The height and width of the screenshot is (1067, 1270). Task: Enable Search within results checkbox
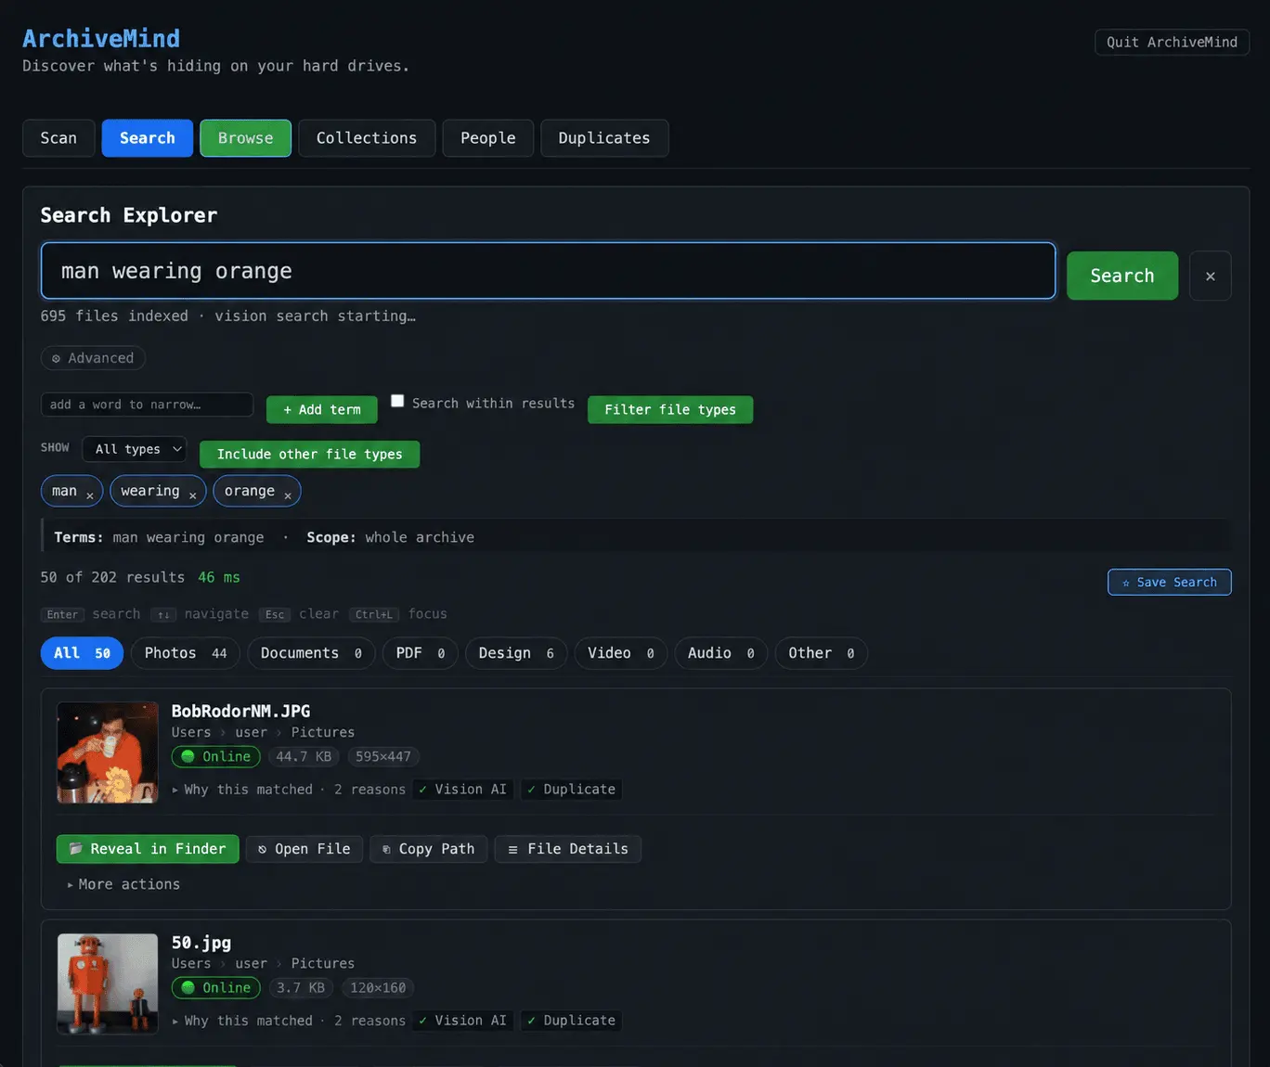(x=397, y=401)
